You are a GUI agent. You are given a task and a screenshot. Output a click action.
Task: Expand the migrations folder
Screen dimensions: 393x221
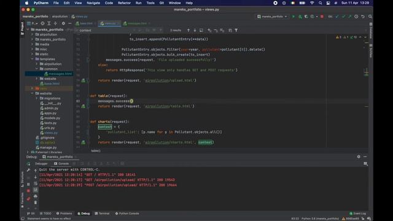(37, 98)
